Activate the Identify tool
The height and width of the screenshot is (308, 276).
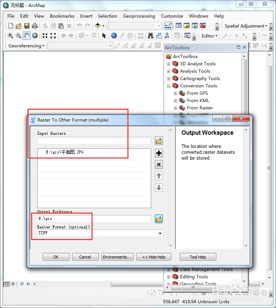pyautogui.click(x=114, y=36)
